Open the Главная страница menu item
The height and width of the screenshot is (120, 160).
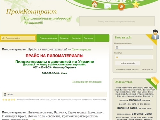coord(48,38)
